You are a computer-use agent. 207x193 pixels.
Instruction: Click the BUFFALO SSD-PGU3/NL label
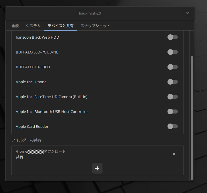click(37, 52)
